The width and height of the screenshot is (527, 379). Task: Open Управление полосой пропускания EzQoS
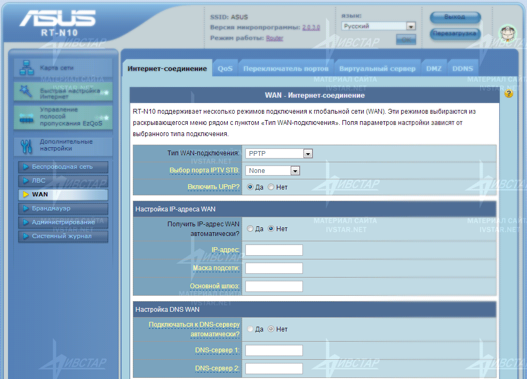click(x=63, y=117)
